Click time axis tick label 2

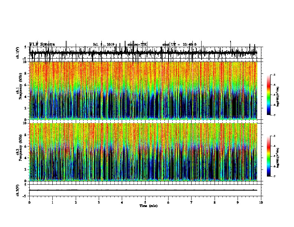pyautogui.click(x=76, y=203)
